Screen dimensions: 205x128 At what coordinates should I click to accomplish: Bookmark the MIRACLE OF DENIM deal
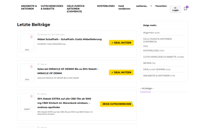click(x=31, y=67)
